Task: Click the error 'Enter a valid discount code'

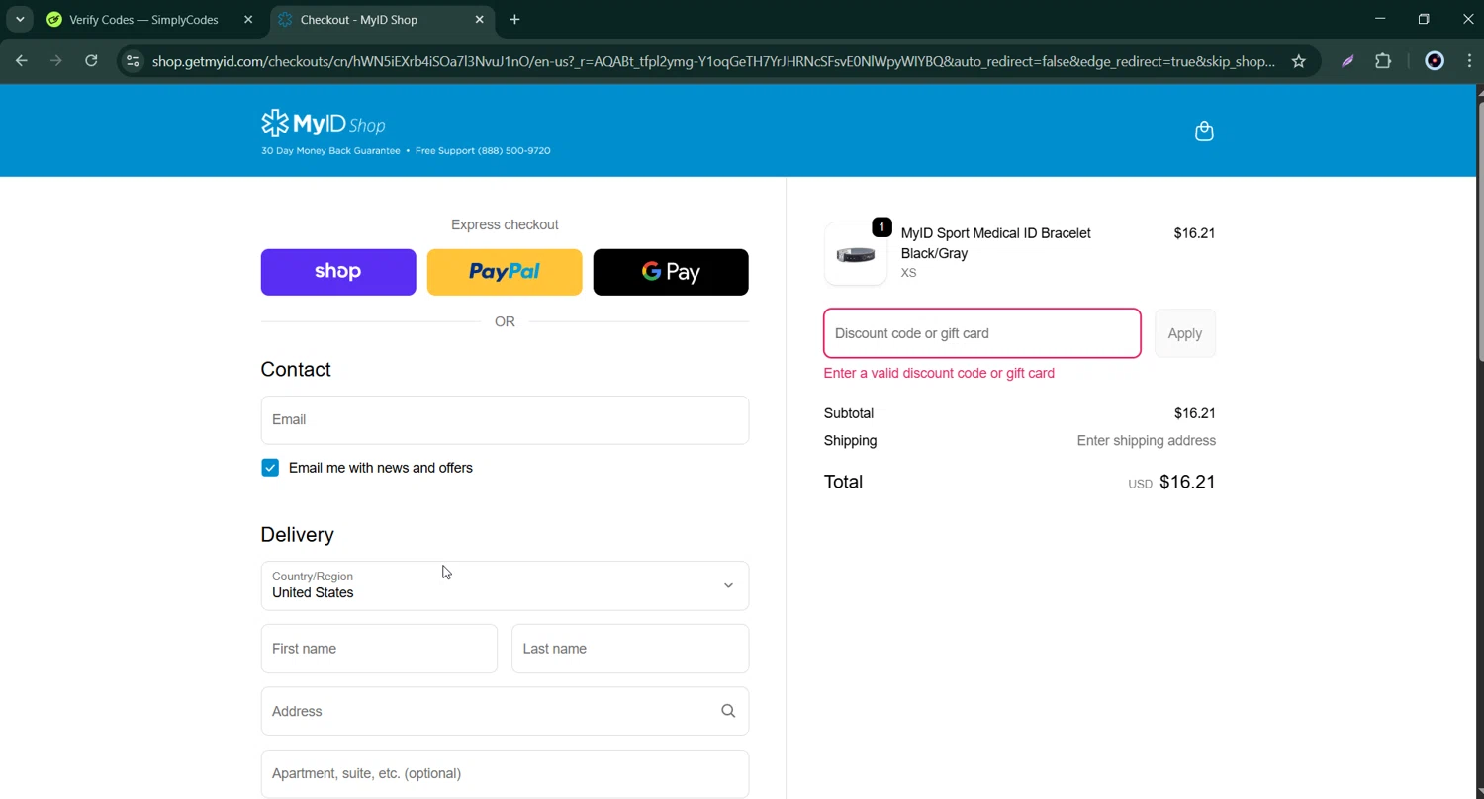Action: (939, 373)
